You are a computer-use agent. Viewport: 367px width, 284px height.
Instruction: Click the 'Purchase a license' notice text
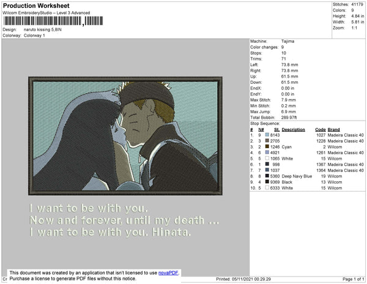[x=73, y=278]
